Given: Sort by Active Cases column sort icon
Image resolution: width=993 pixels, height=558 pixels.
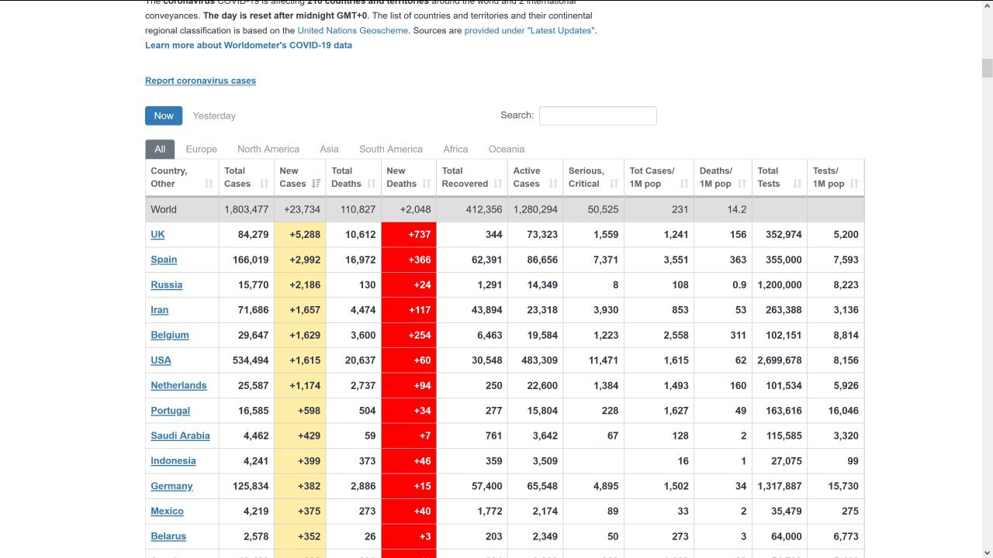Looking at the screenshot, I should tap(553, 184).
